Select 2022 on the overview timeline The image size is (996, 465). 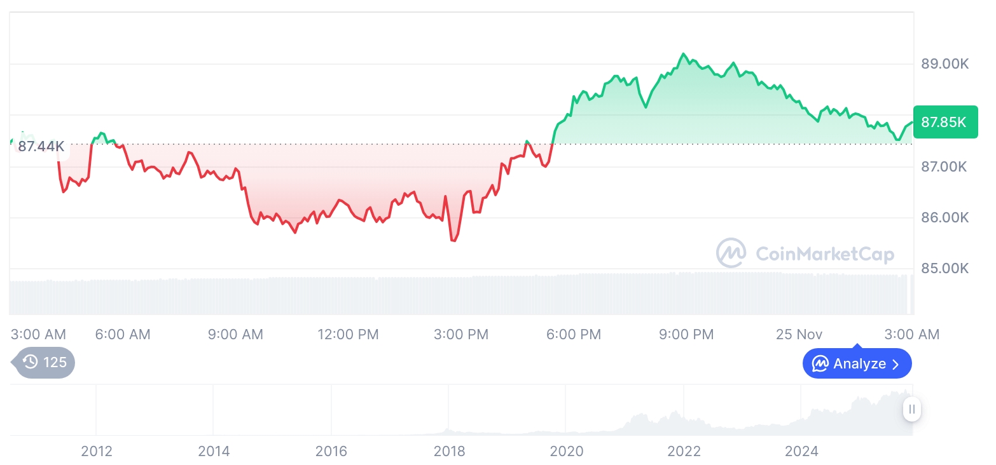pos(684,452)
